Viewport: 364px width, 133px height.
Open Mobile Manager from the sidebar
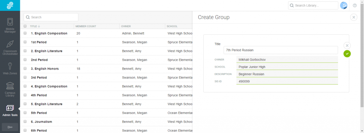coord(10,25)
